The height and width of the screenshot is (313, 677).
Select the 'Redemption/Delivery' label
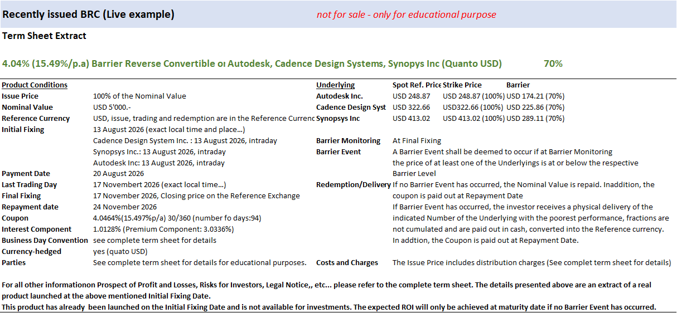[x=354, y=185]
